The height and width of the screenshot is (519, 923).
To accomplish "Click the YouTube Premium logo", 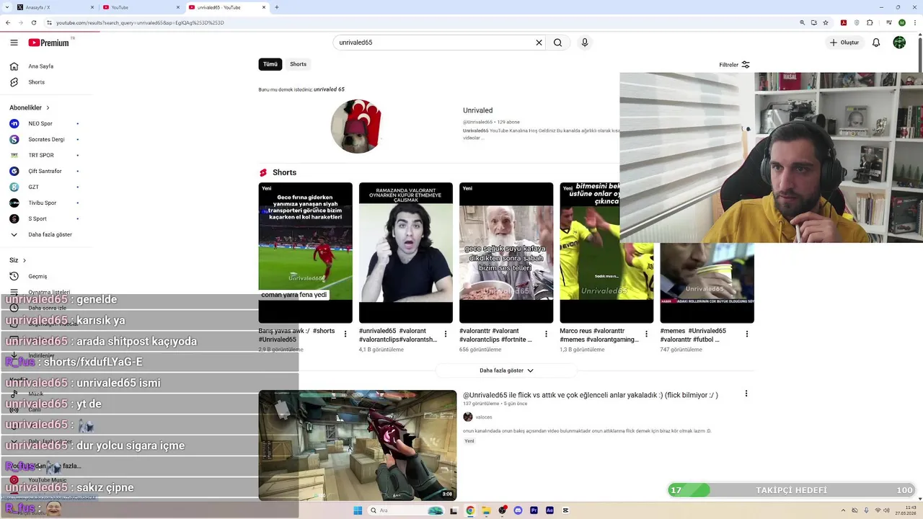I will pyautogui.click(x=49, y=43).
